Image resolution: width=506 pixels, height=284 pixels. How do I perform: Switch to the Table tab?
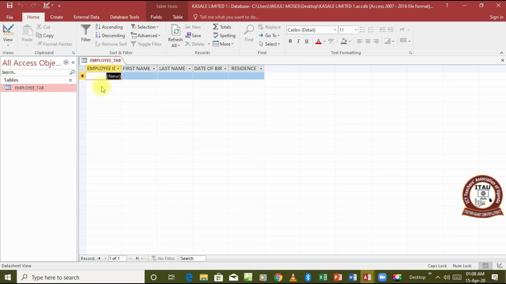coord(177,17)
